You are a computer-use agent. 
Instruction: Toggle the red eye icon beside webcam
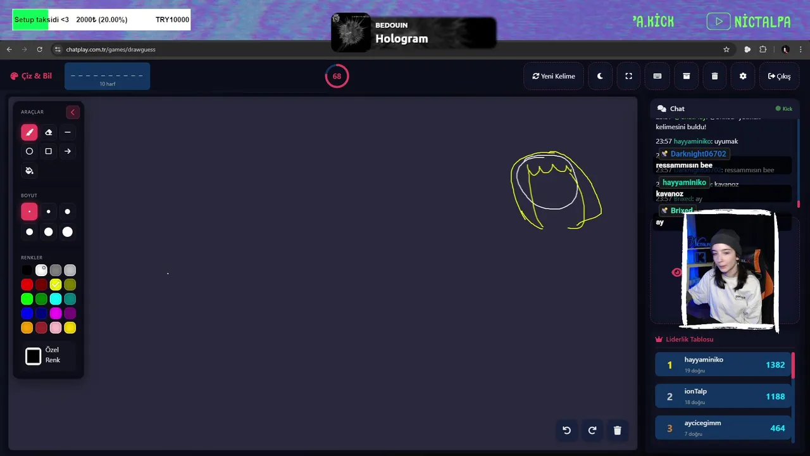coord(676,272)
